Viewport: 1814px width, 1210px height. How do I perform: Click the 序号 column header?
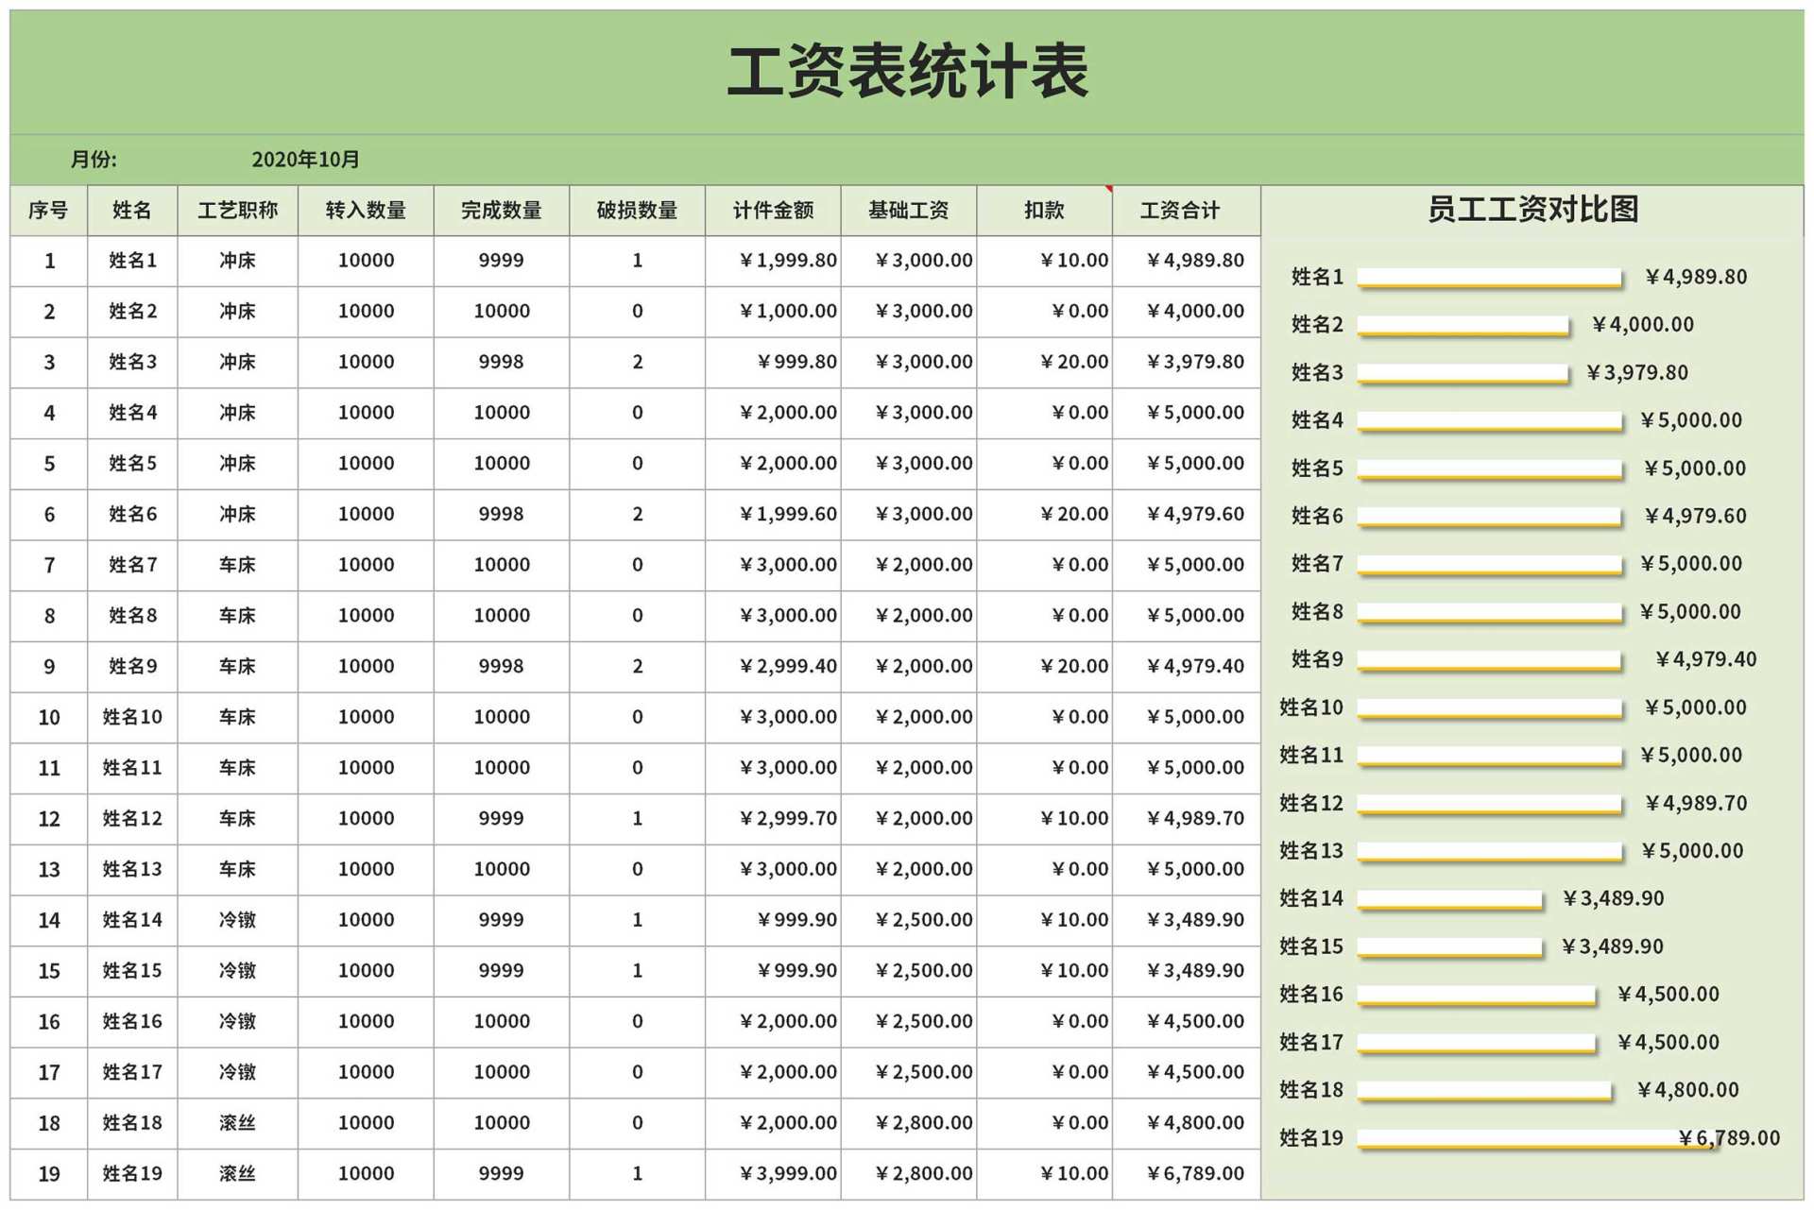49,211
